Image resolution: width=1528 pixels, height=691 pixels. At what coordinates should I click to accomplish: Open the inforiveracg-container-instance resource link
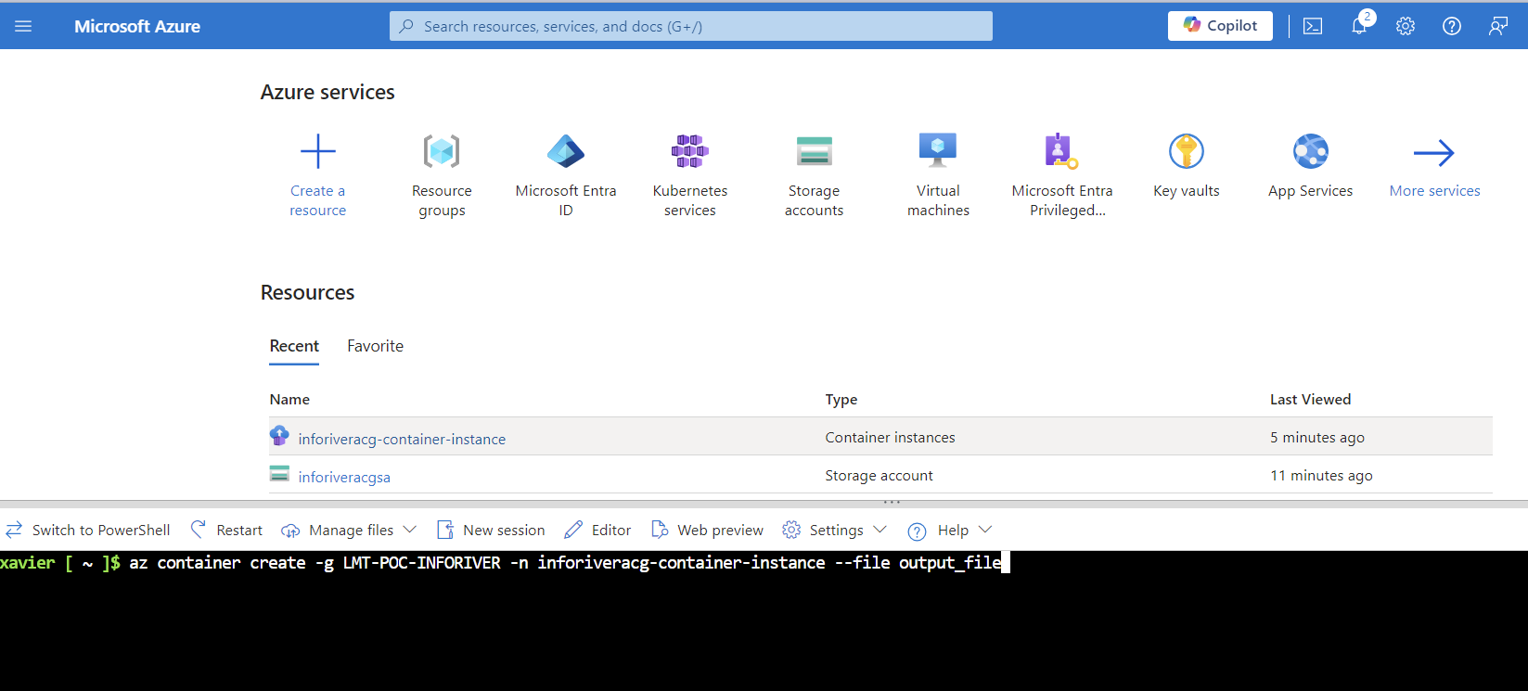point(402,439)
